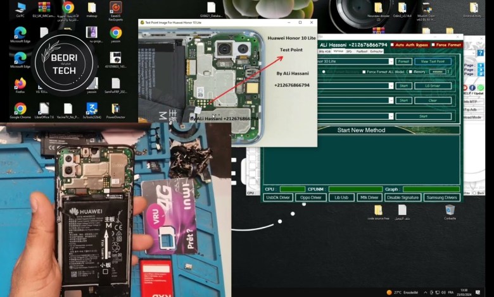Open the 'code source free' folder
Screen dimensions: 494x297
coord(378,210)
